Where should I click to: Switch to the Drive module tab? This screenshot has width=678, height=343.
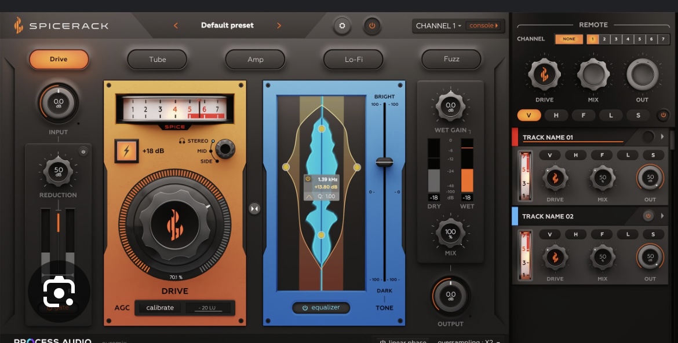coord(59,59)
